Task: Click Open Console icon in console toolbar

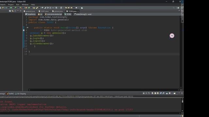Action: 174,93
